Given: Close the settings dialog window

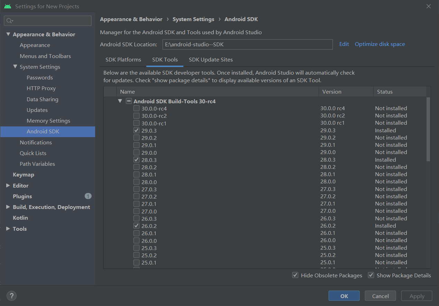Looking at the screenshot, I should [x=429, y=6].
